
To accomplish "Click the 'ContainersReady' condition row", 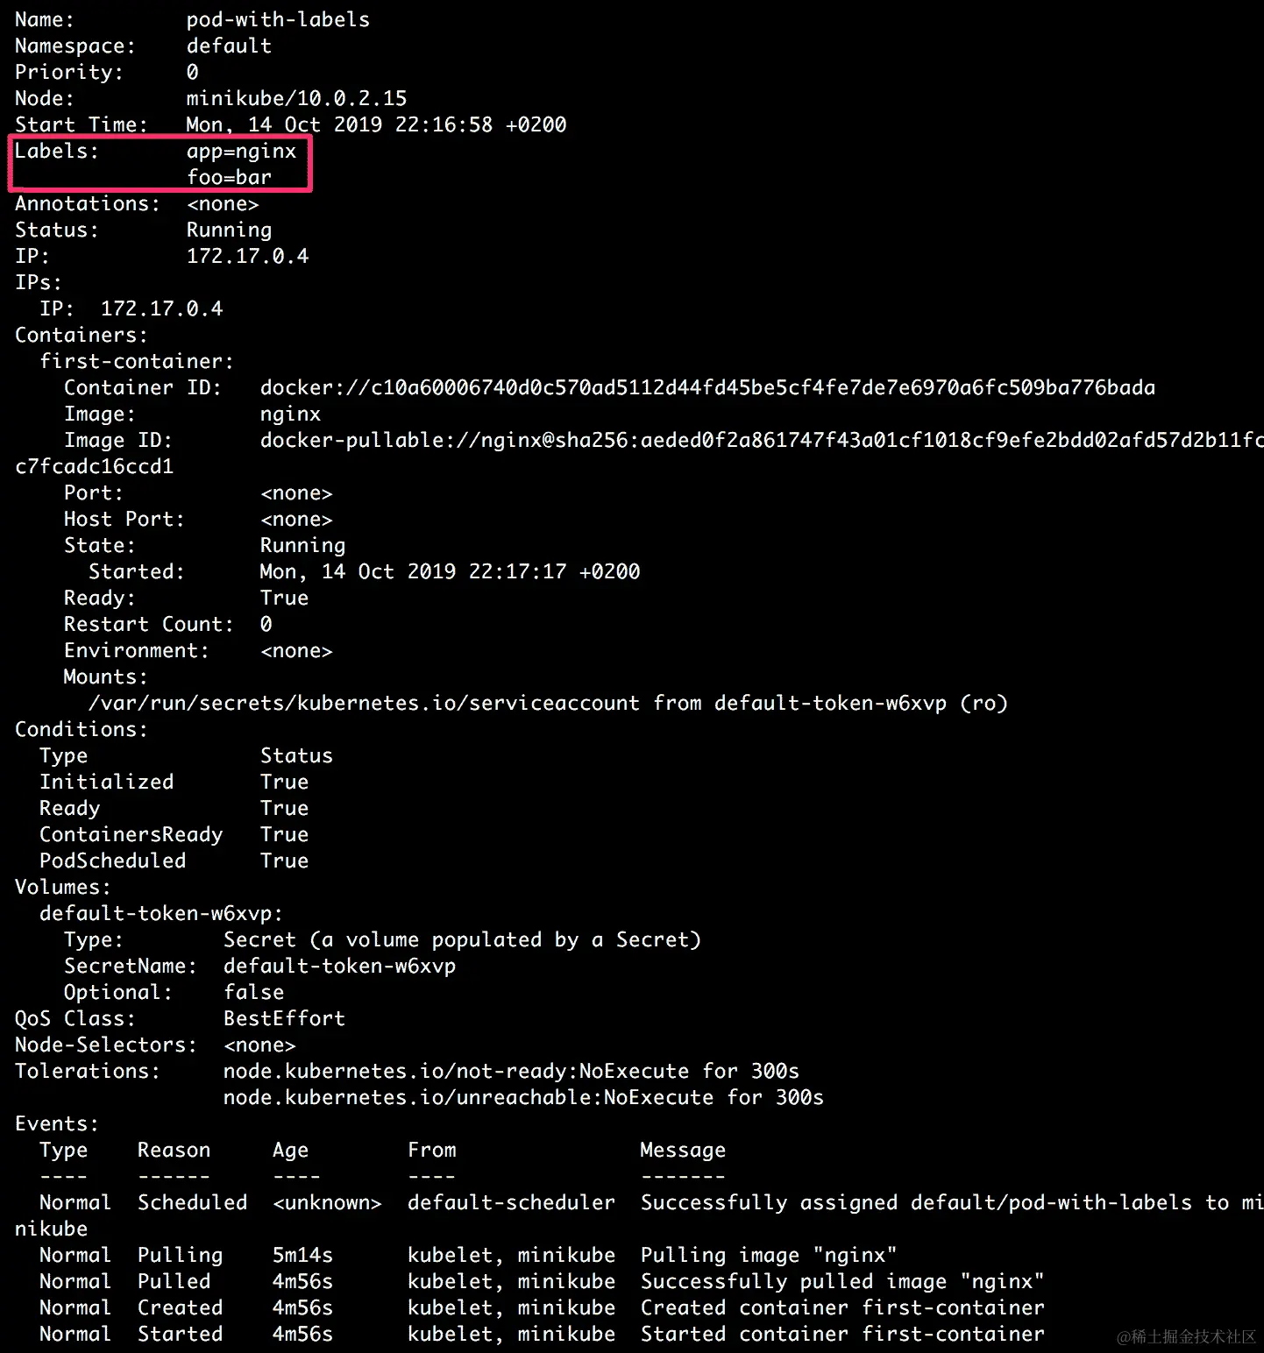I will (174, 834).
